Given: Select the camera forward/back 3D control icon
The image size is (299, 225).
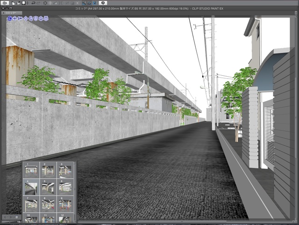Looking at the screenshot, I should [20, 18].
